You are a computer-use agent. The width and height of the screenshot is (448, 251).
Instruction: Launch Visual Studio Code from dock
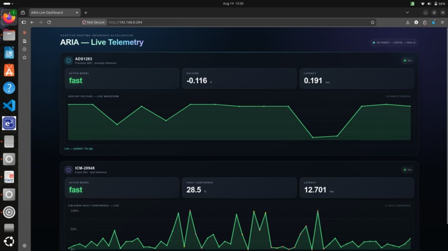coord(9,106)
